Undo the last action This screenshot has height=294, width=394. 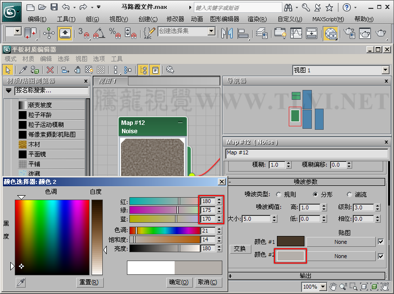(x=66, y=7)
